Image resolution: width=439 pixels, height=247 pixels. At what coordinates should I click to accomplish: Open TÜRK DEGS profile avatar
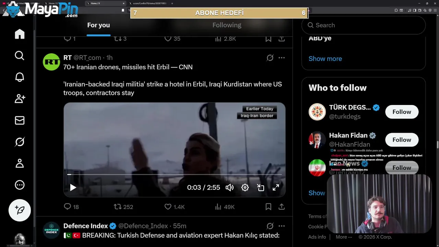point(317,112)
